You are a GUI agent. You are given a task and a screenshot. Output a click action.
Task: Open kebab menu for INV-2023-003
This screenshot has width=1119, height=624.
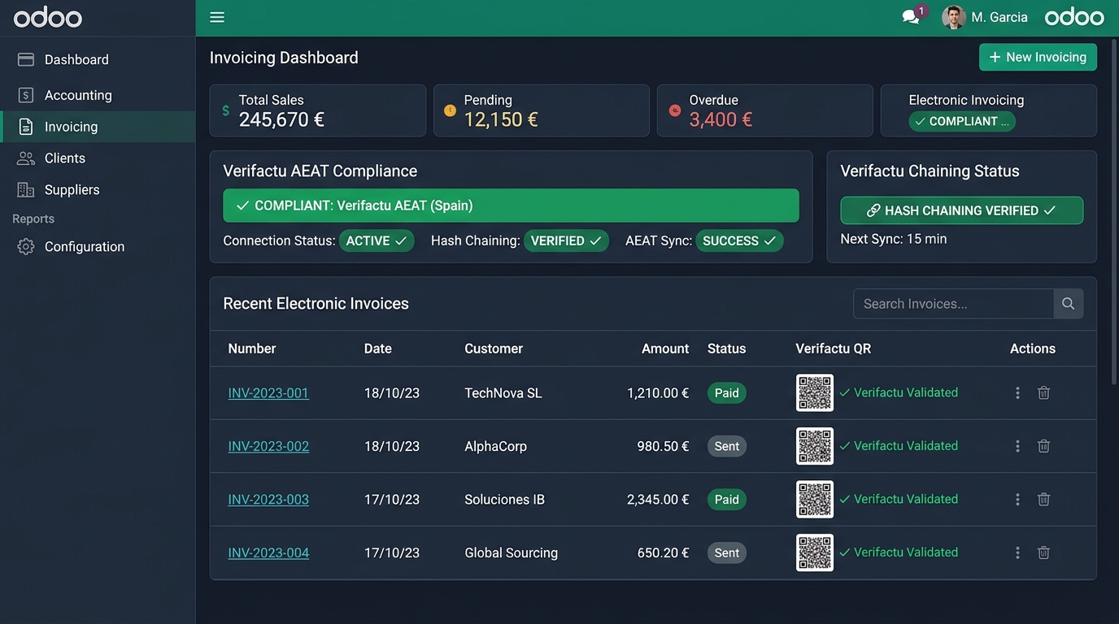(x=1017, y=500)
